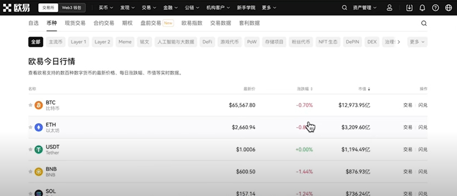Viewport: 457px width, 196px height.
Task: Switch to the 现货交易 tab
Action: (x=75, y=23)
